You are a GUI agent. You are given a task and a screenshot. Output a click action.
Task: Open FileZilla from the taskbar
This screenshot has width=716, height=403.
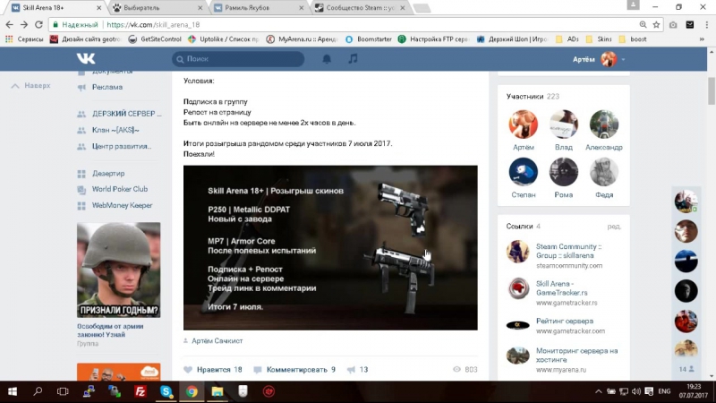141,391
